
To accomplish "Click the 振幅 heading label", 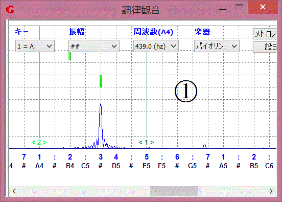I will [77, 32].
